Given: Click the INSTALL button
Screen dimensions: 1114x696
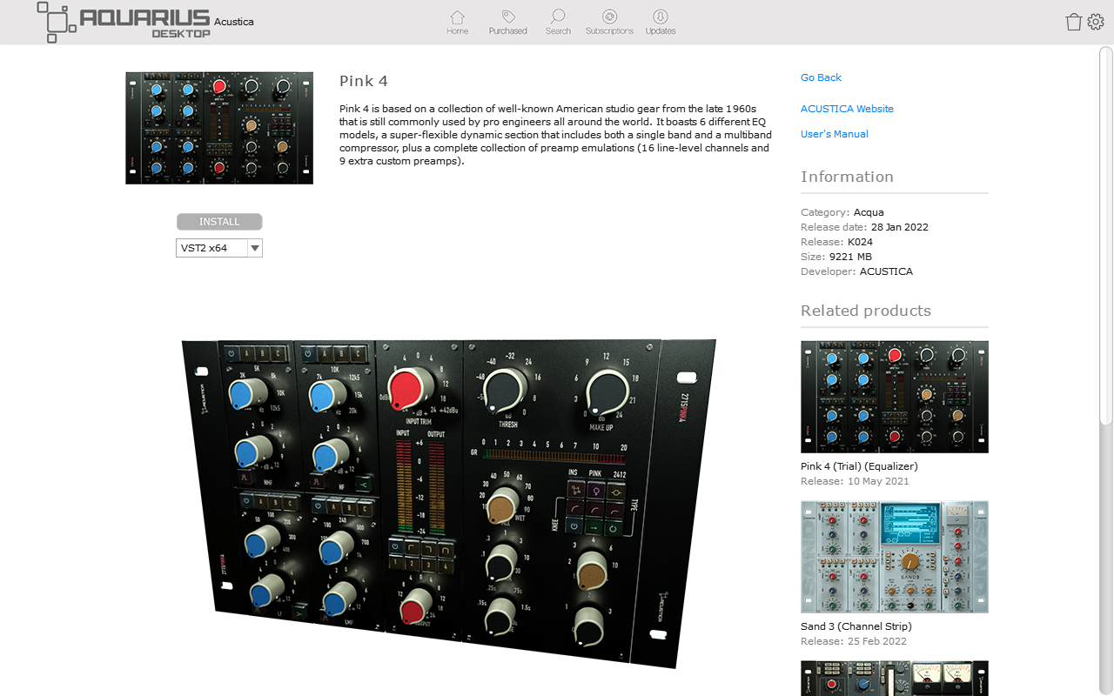Looking at the screenshot, I should pos(219,222).
